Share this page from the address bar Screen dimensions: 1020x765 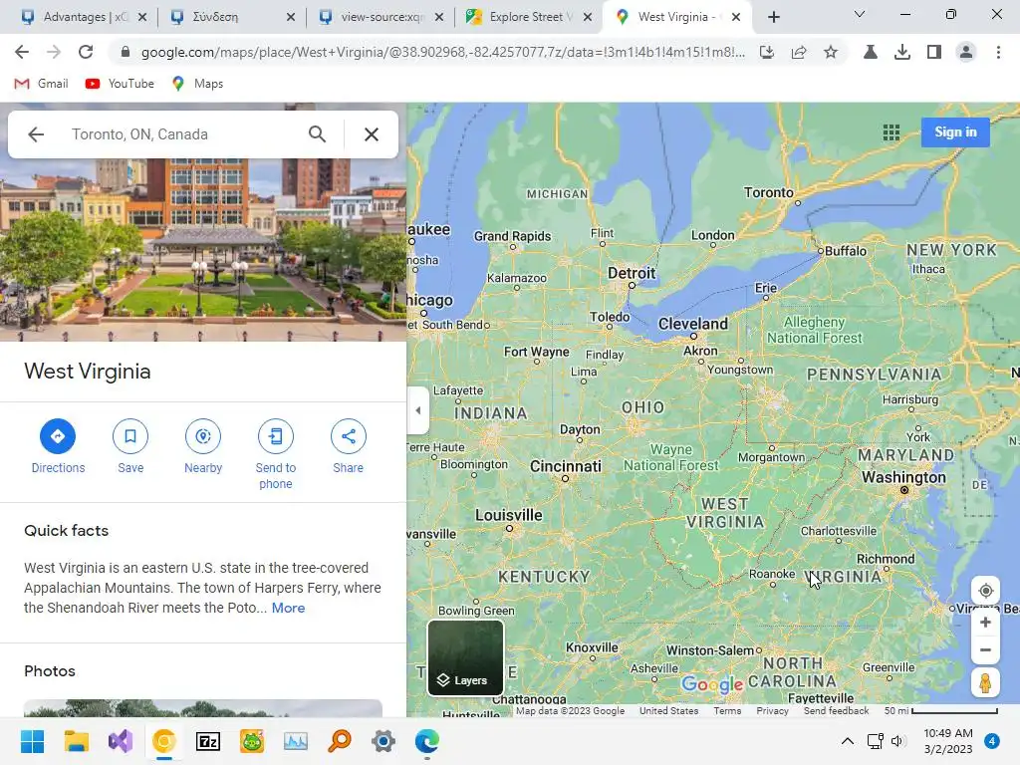pos(799,52)
